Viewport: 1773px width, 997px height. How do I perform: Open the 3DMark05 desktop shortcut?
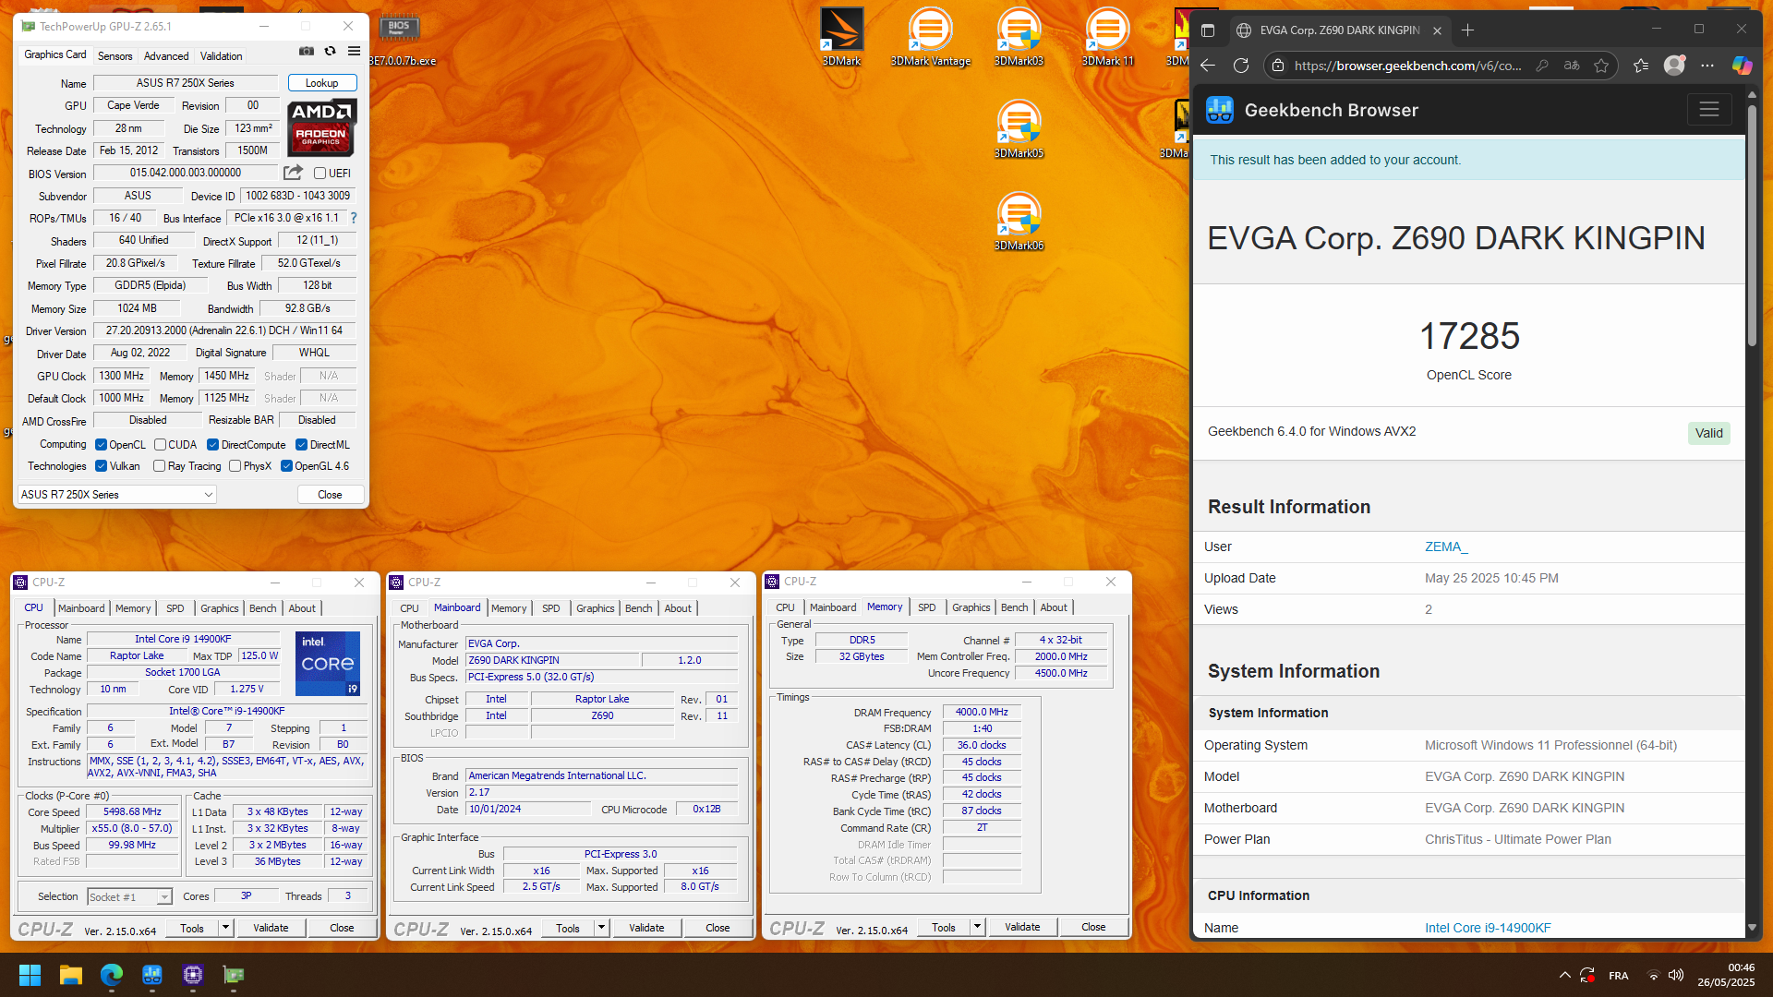[1019, 129]
